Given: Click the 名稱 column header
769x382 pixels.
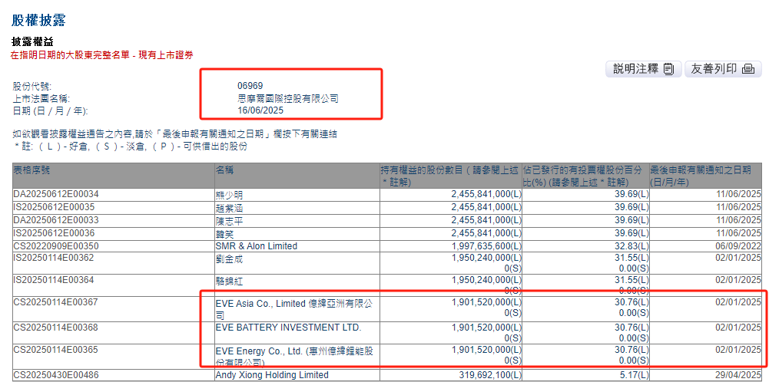Looking at the screenshot, I should [297, 176].
